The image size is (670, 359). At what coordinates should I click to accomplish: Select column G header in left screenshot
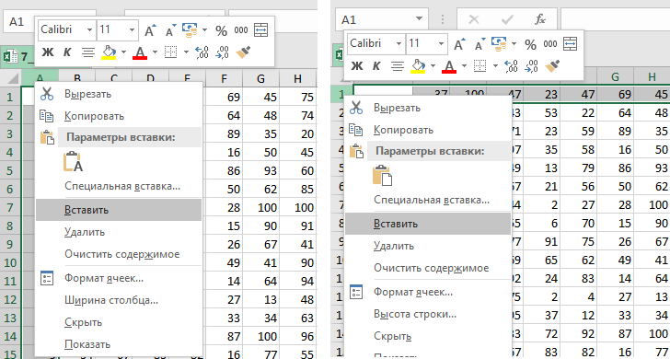[x=260, y=78]
